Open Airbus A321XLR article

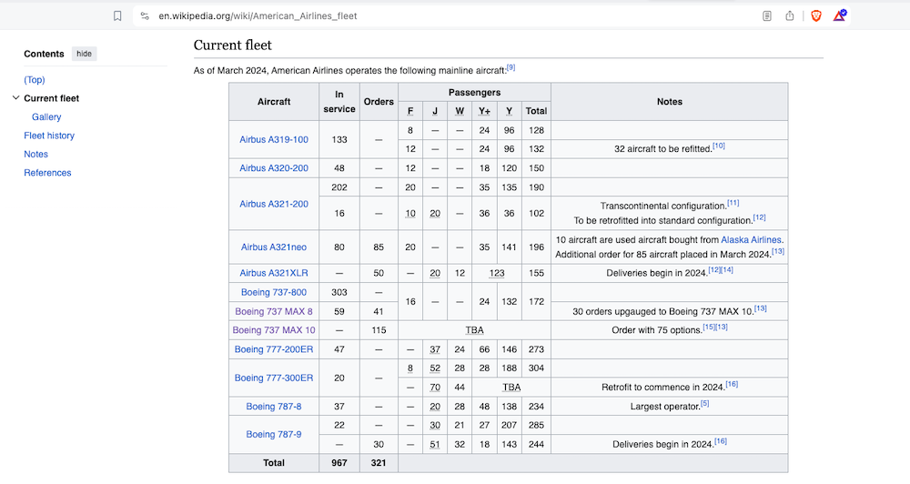274,273
